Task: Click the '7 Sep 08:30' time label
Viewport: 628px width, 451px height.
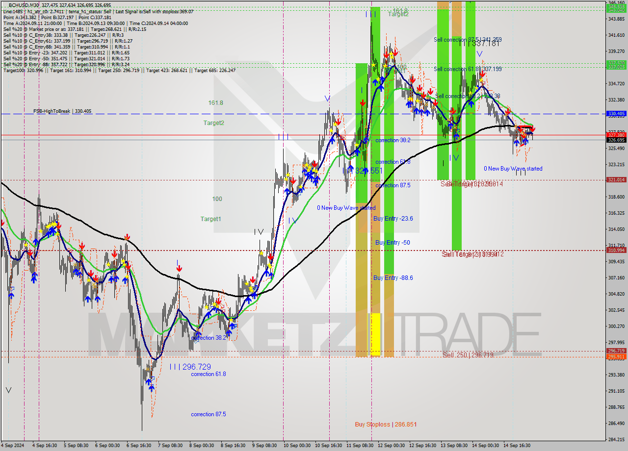Action: click(x=170, y=446)
